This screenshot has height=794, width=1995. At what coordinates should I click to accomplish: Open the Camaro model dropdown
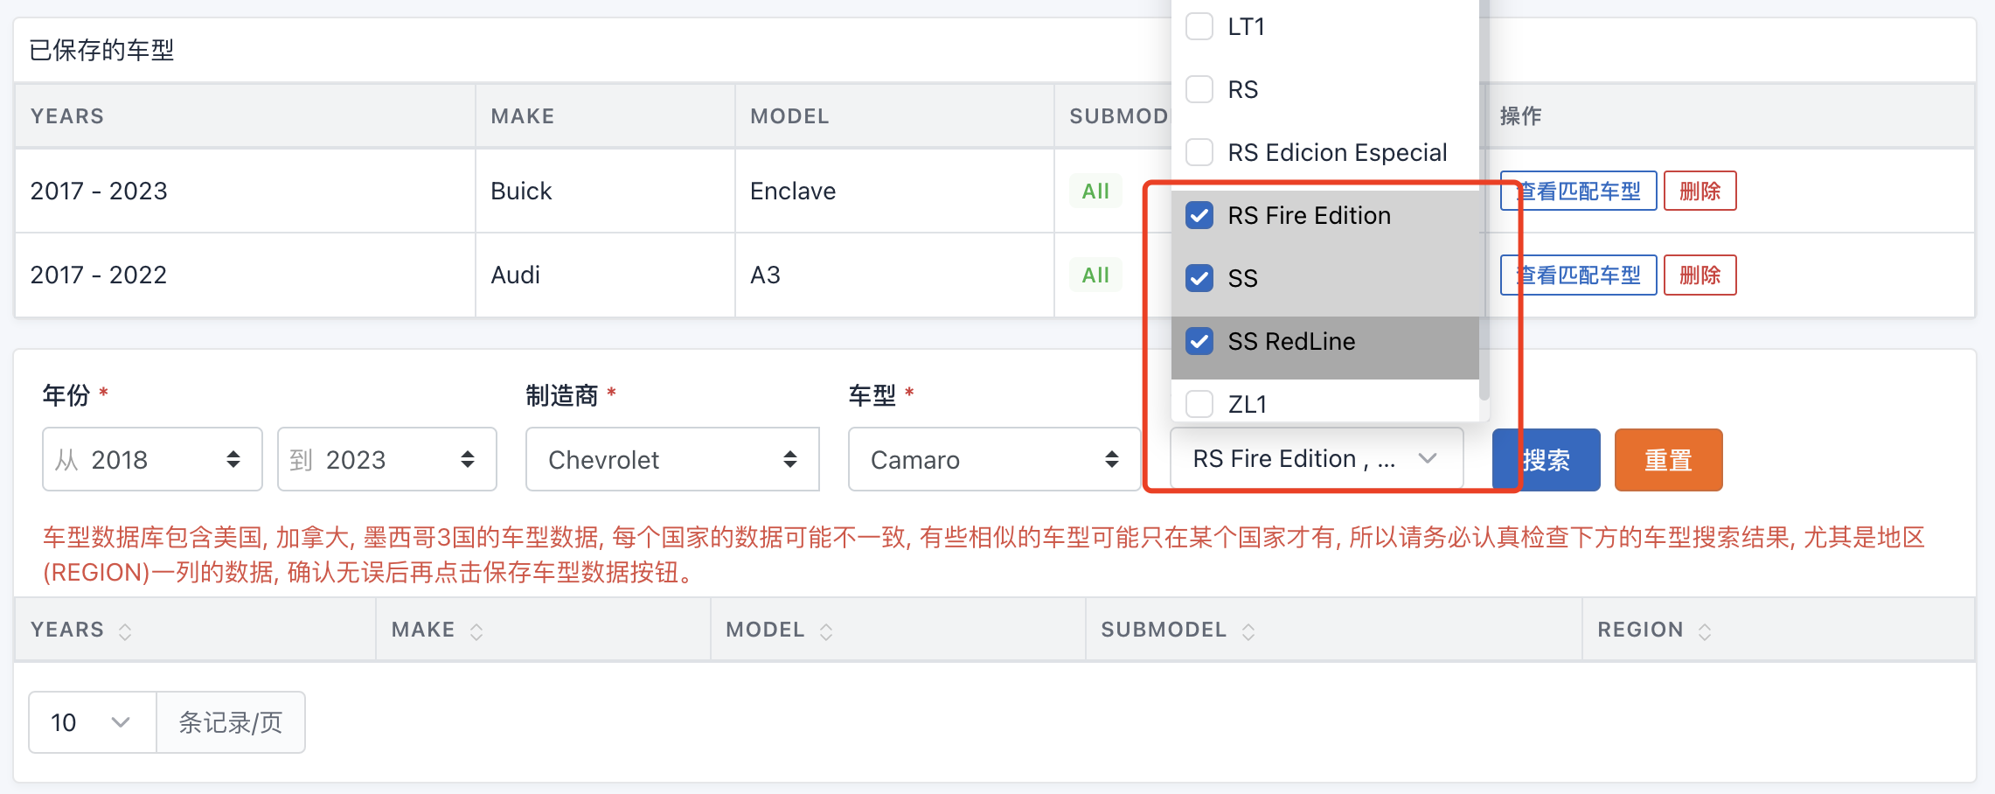click(993, 459)
